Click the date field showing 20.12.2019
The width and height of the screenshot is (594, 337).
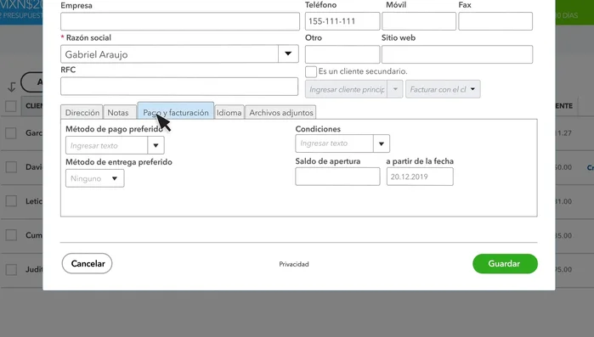pyautogui.click(x=420, y=177)
